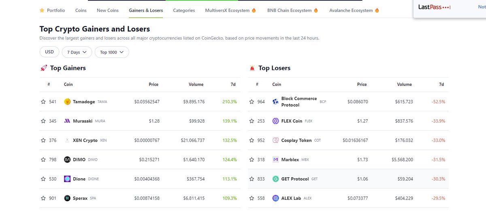Open the Murasaki coin link
This screenshot has width=486, height=212.
click(83, 121)
